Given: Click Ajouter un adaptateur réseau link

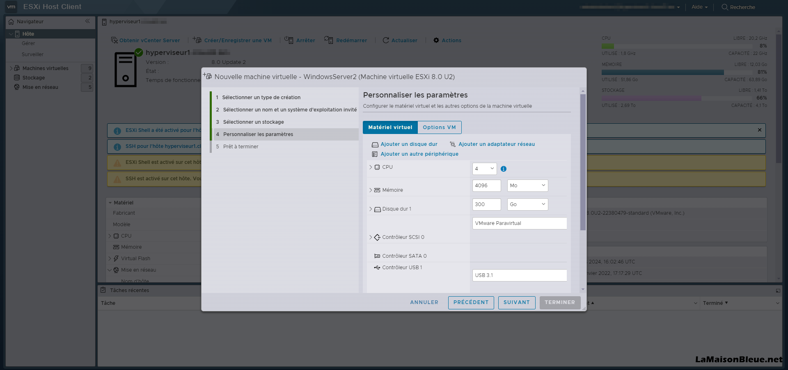Looking at the screenshot, I should click(497, 144).
